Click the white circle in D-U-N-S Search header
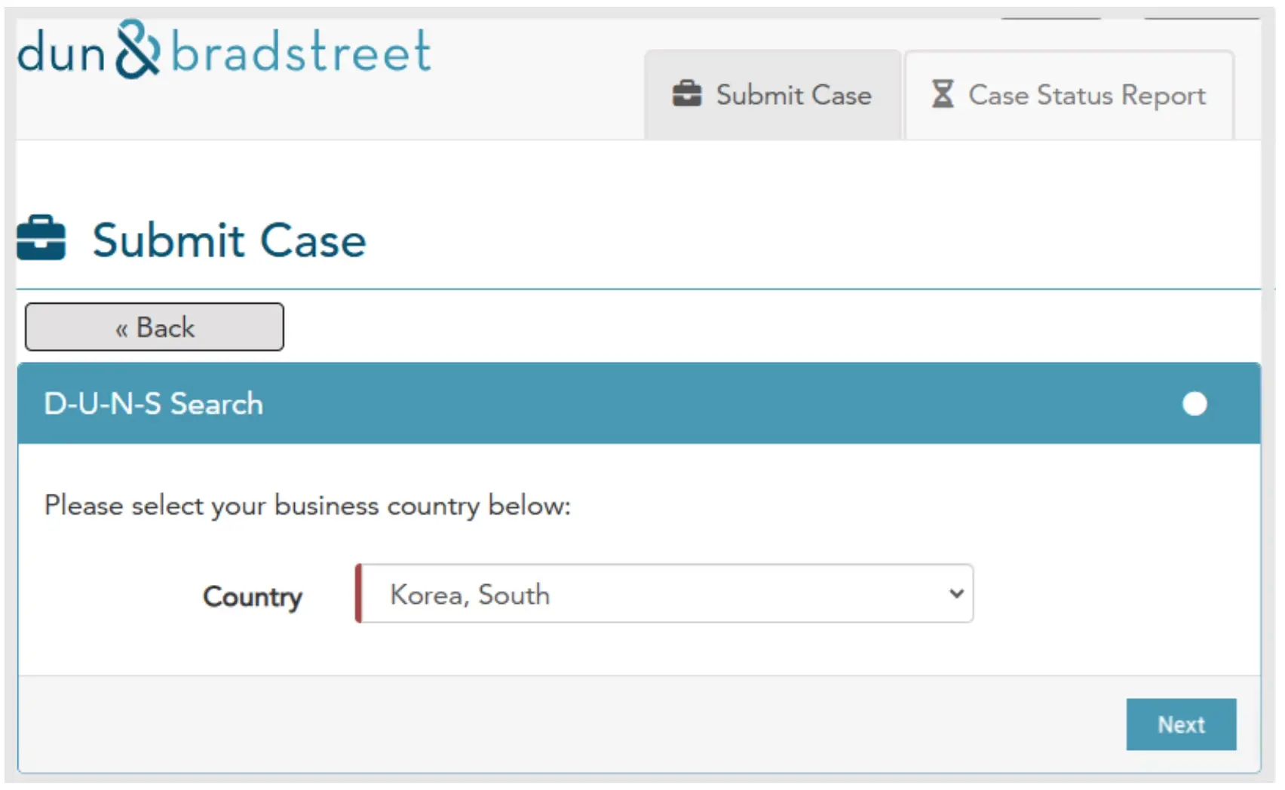Screen dimensions: 1285x790 1195,404
